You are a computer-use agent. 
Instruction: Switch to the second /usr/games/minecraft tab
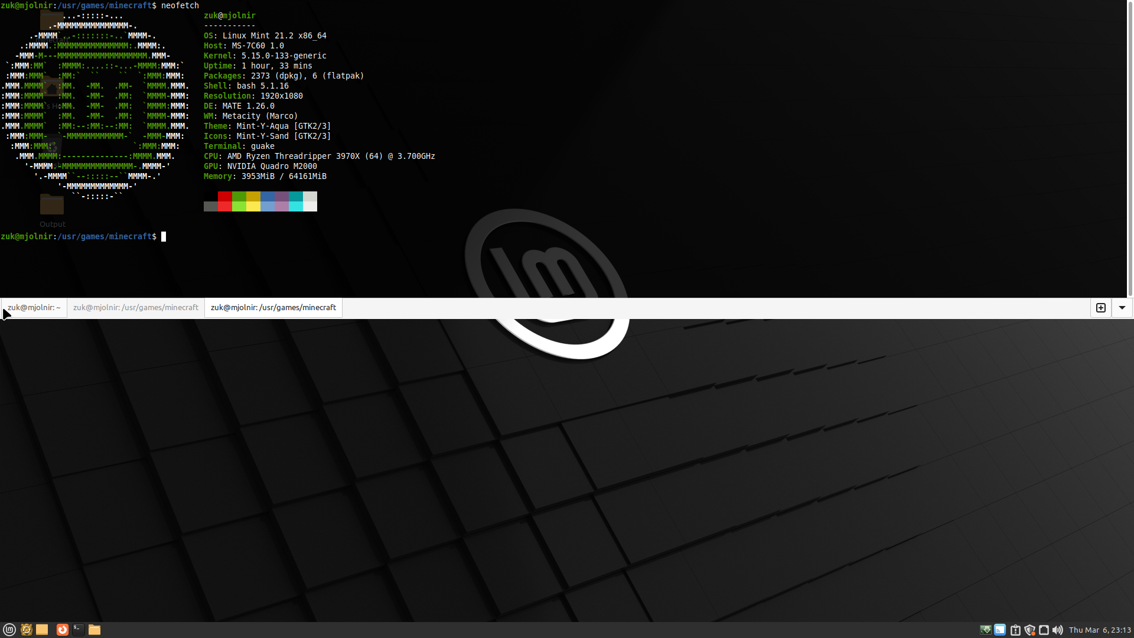coord(136,308)
